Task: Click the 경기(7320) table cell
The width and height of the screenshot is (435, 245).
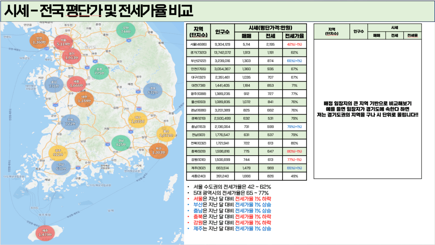Action: coord(198,53)
